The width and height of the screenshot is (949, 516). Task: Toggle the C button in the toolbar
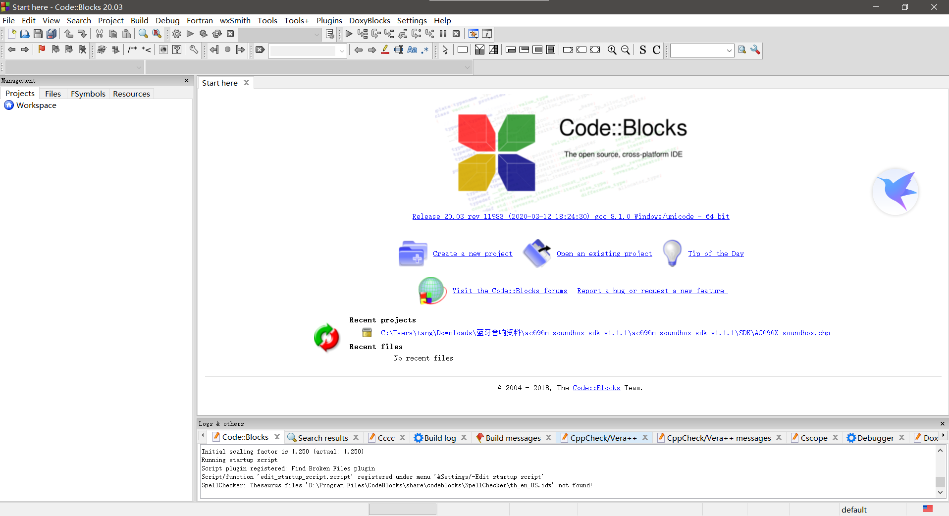click(656, 50)
